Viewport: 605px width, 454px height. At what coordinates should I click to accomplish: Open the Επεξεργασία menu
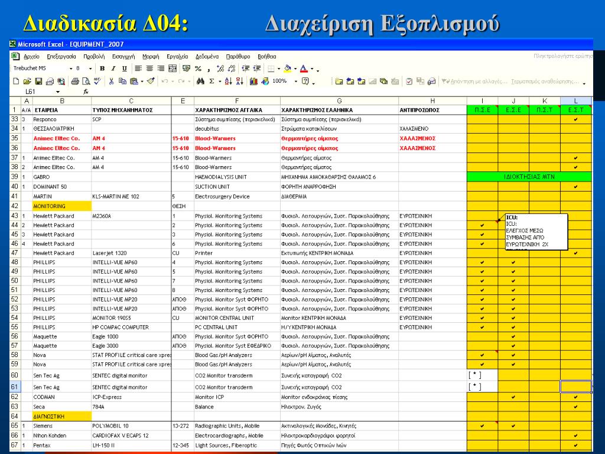[x=61, y=56]
